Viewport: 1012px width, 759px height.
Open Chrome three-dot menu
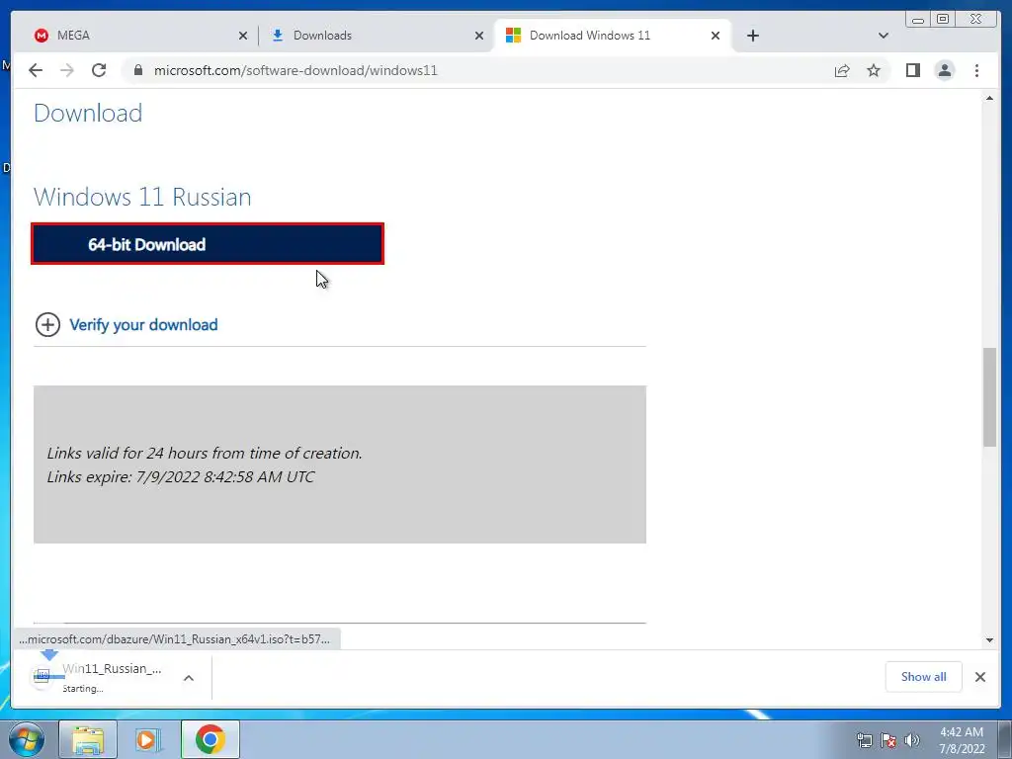click(x=976, y=70)
